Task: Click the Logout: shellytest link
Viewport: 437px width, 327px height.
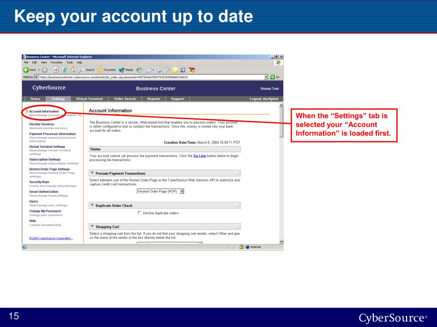Action: pos(264,99)
